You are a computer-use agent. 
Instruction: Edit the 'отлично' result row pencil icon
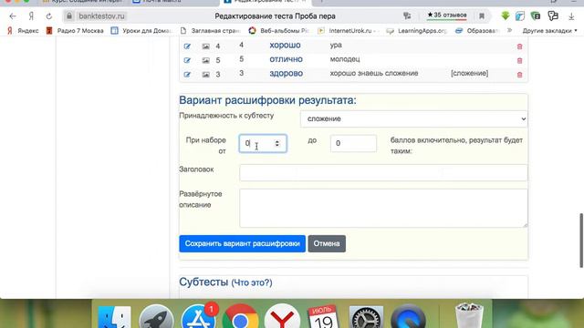tap(187, 60)
